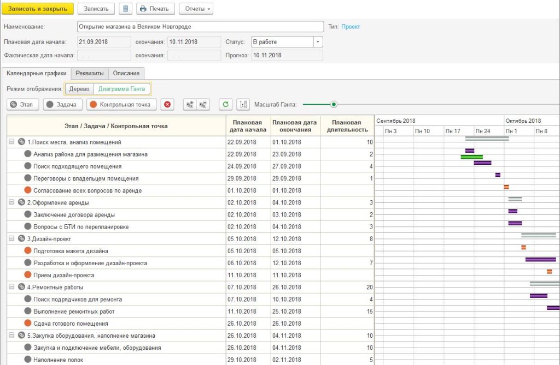
Task: Switch display mode to Дерево
Action: tap(79, 89)
